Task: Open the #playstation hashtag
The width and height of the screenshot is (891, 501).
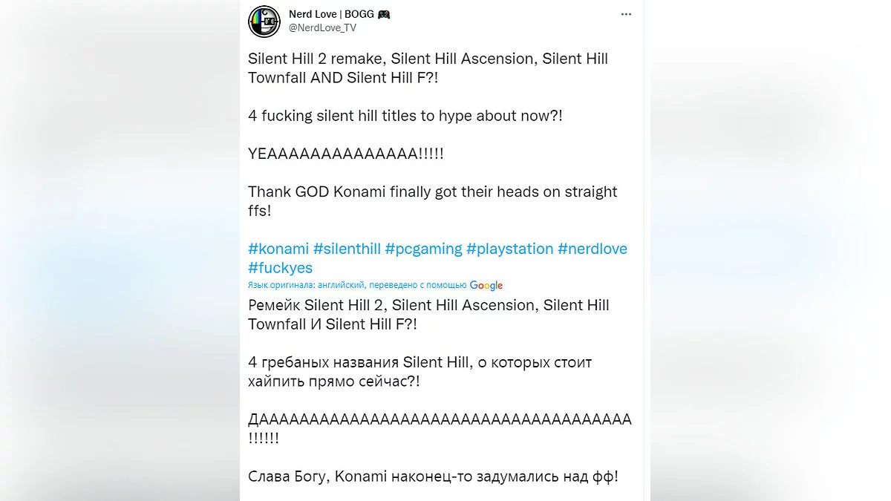Action: pyautogui.click(x=509, y=249)
